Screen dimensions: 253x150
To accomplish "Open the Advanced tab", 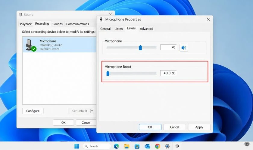I will (x=146, y=28).
